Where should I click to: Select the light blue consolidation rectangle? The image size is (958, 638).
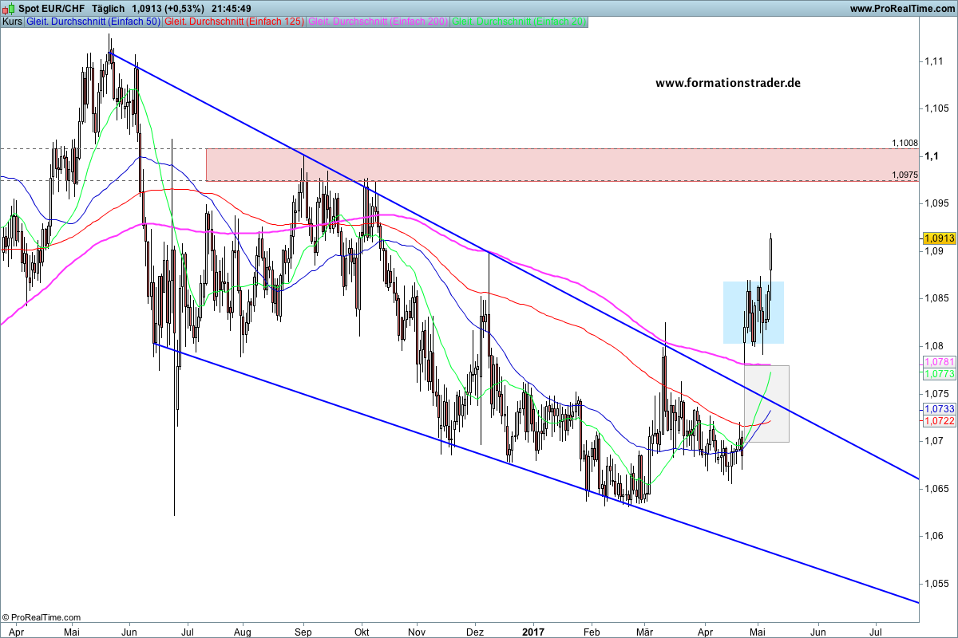(x=753, y=312)
